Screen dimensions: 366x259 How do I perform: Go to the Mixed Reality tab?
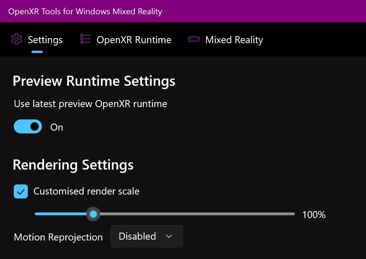point(234,40)
